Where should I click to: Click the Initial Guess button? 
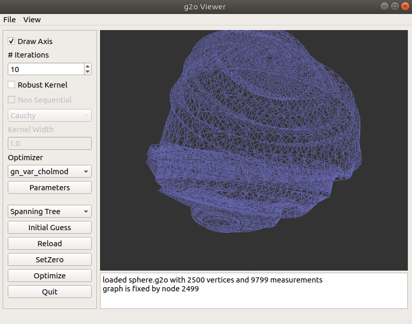(50, 228)
